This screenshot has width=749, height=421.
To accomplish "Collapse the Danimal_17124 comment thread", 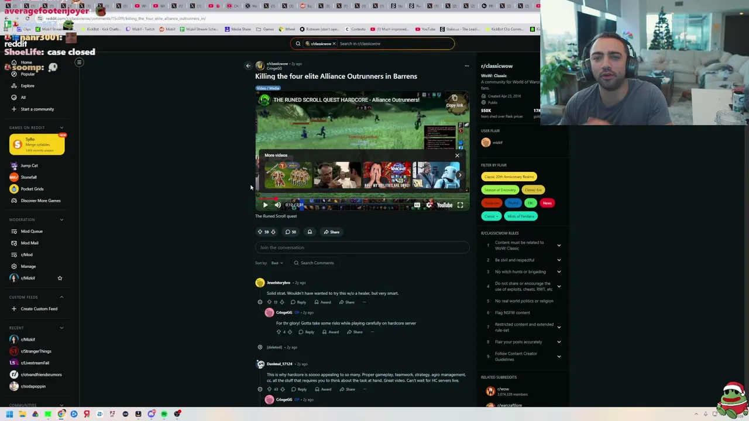I will (260, 389).
